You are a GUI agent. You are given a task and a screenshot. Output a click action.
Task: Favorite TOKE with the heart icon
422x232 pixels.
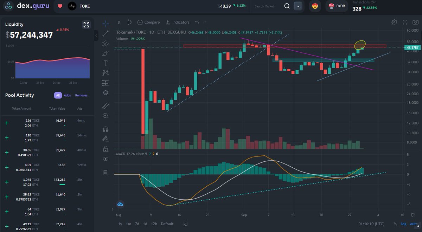click(x=60, y=6)
